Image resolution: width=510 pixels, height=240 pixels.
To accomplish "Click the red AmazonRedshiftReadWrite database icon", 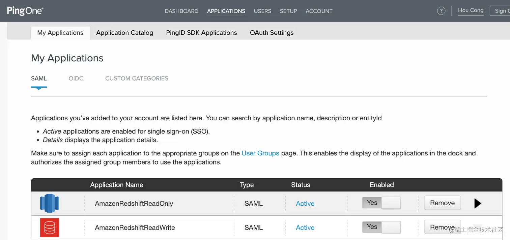I will click(x=50, y=228).
